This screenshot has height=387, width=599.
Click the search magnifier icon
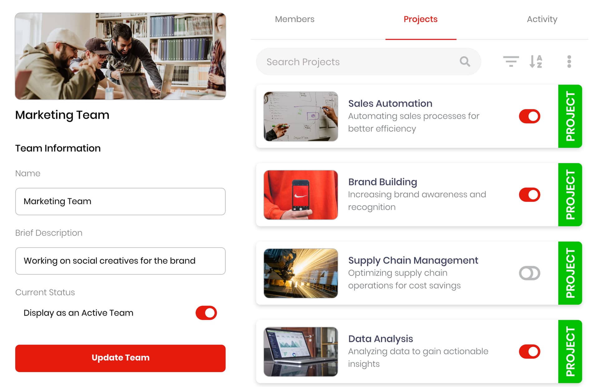click(465, 62)
